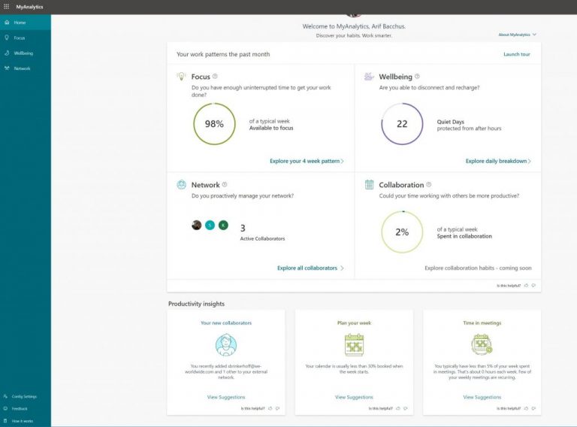Click thumbs up under work patterns panel
Screen dimensions: 577x427
[526, 285]
